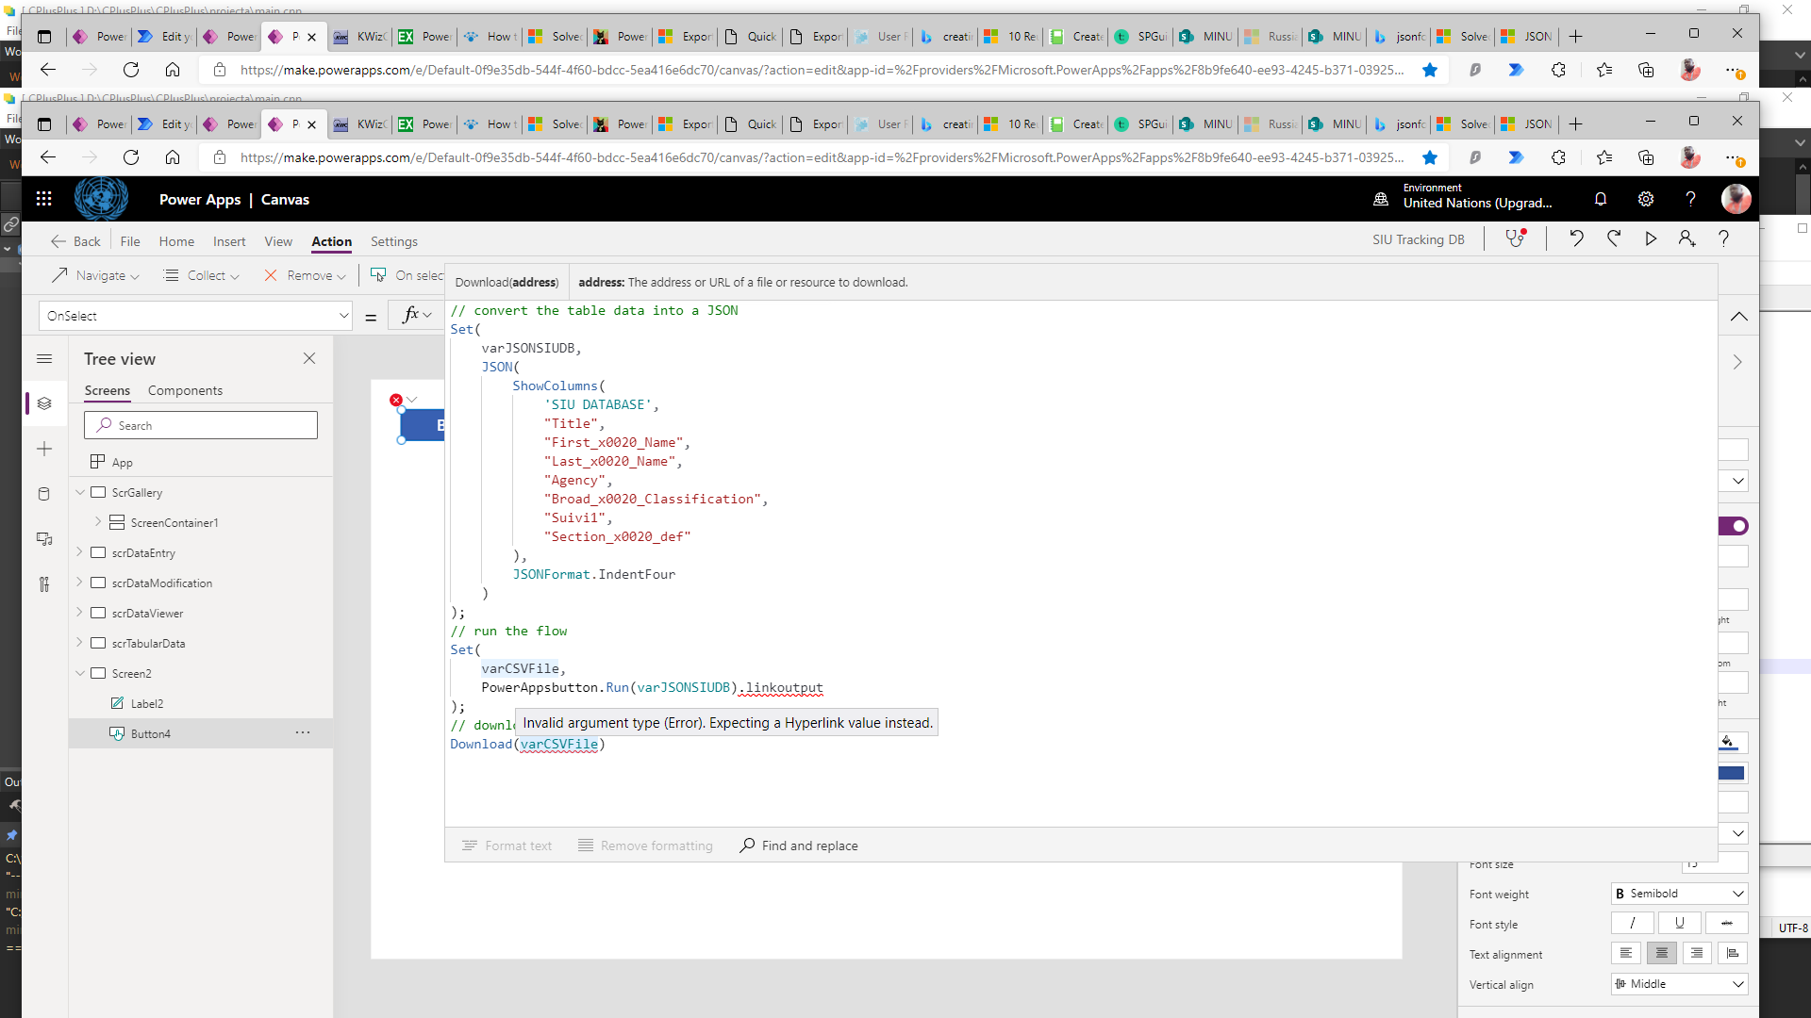Collapse the formula bar with chevron
The width and height of the screenshot is (1811, 1018).
[1738, 317]
